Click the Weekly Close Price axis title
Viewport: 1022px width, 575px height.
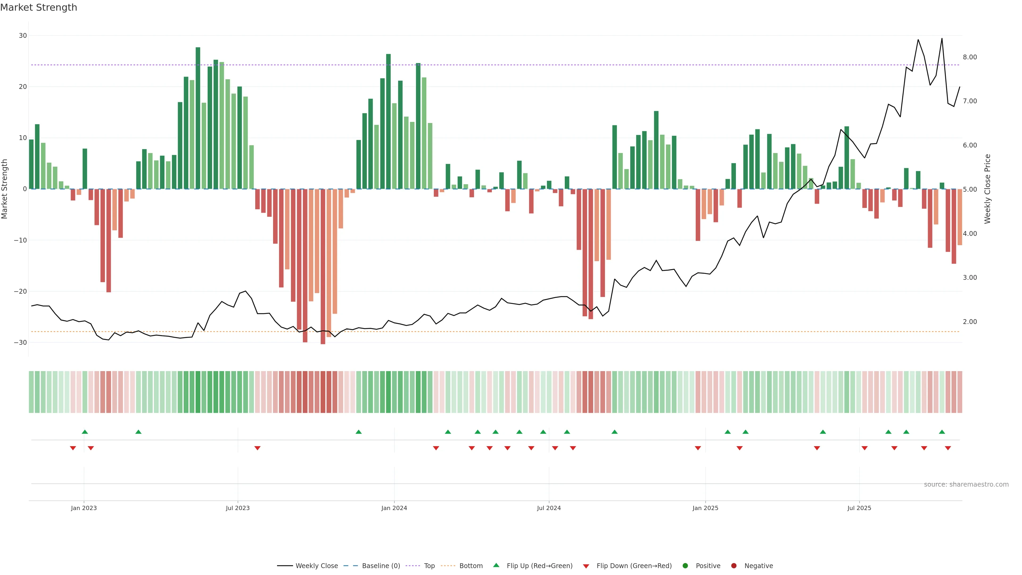click(x=987, y=189)
